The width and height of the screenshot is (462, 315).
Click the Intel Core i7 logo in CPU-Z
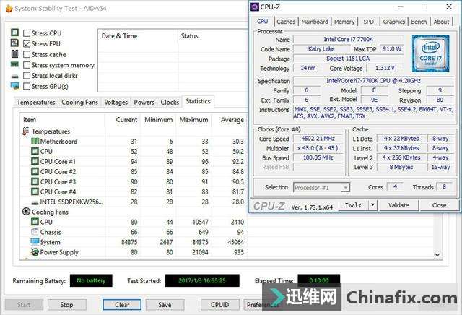click(430, 53)
